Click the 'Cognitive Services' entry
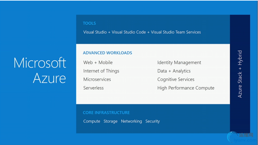The image size is (258, 145). pyautogui.click(x=176, y=79)
